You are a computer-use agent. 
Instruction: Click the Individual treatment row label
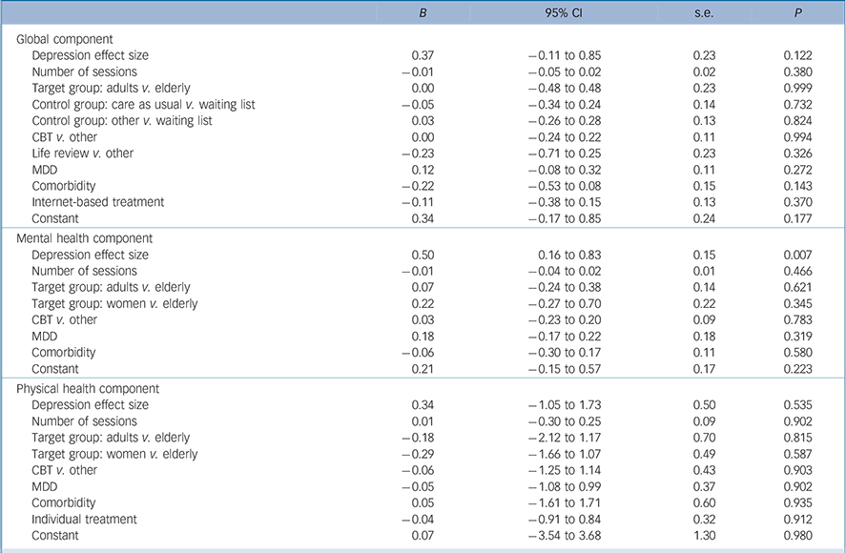tap(84, 519)
